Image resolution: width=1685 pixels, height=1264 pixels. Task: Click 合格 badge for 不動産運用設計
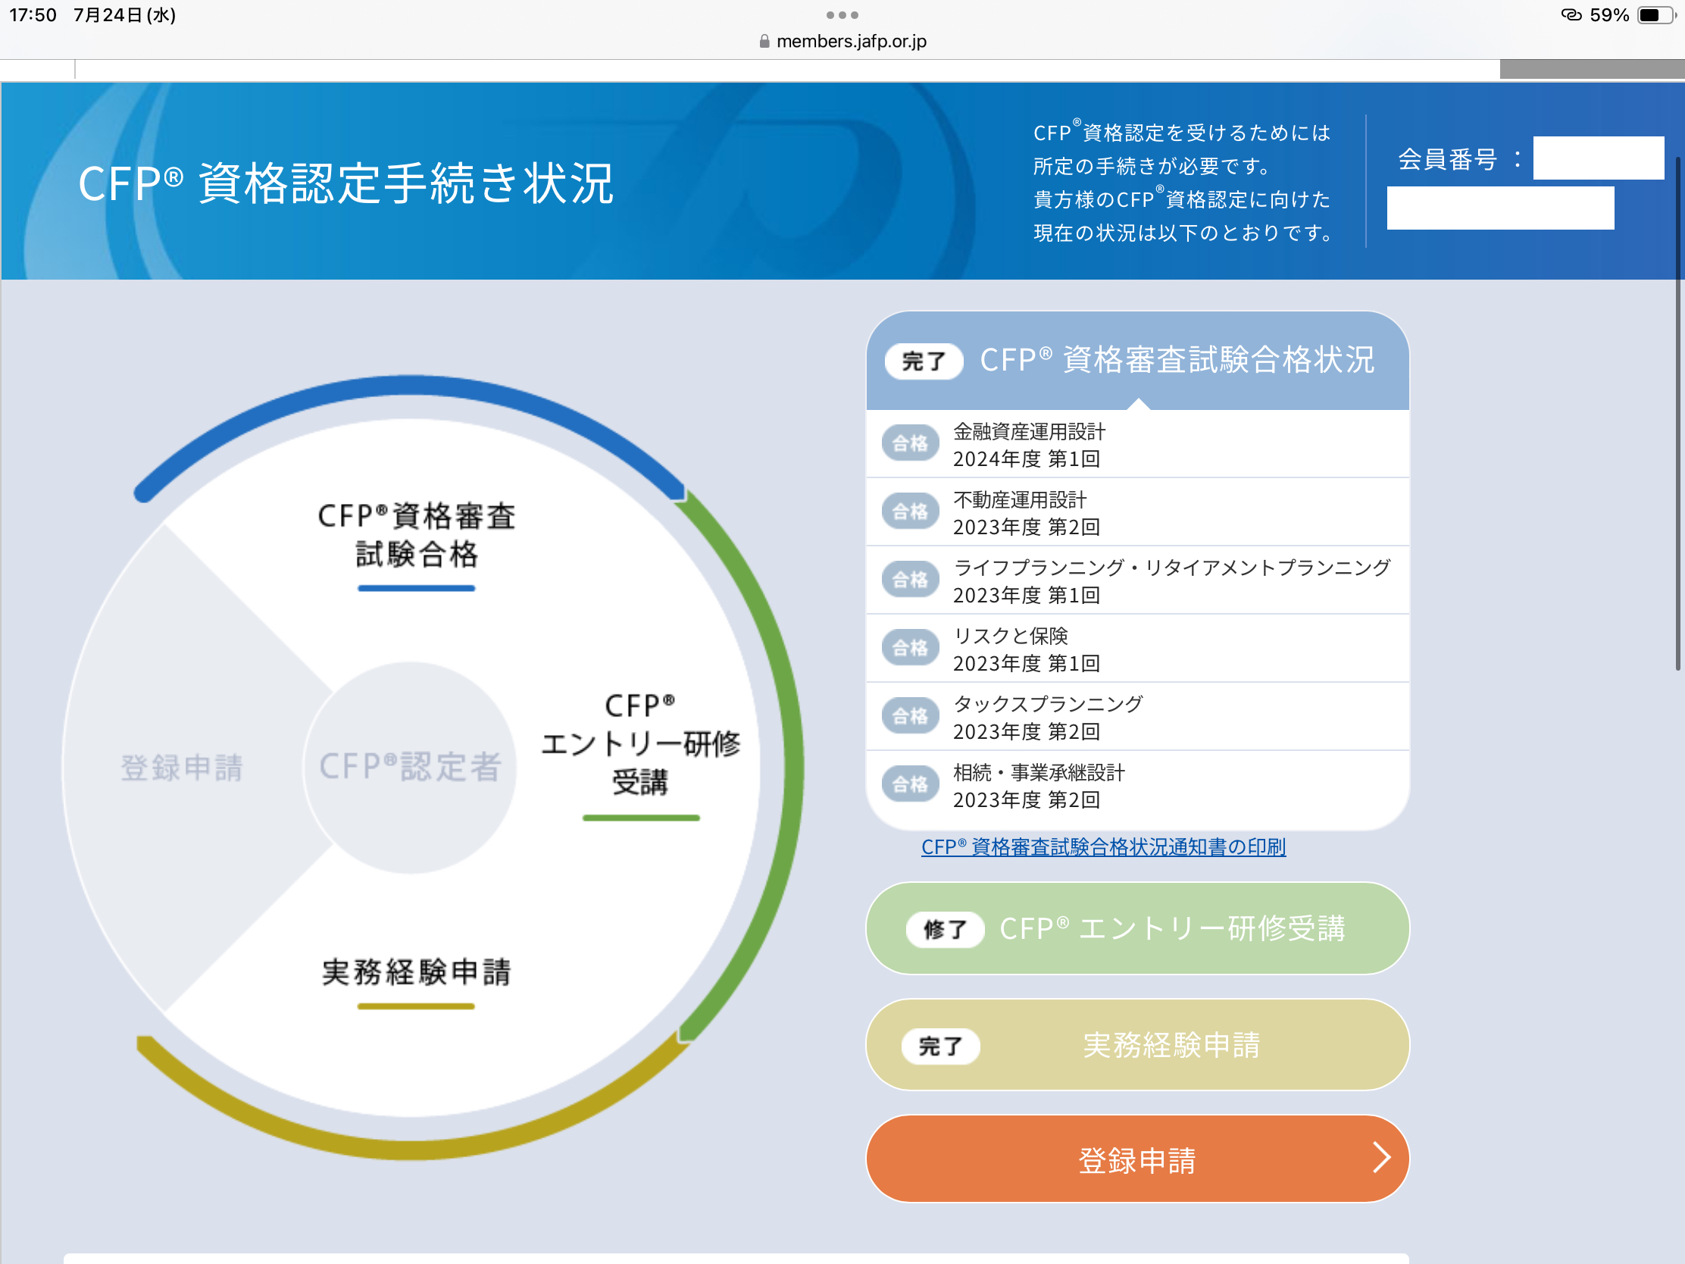[x=909, y=512]
